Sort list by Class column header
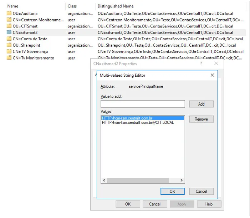 click(72, 6)
